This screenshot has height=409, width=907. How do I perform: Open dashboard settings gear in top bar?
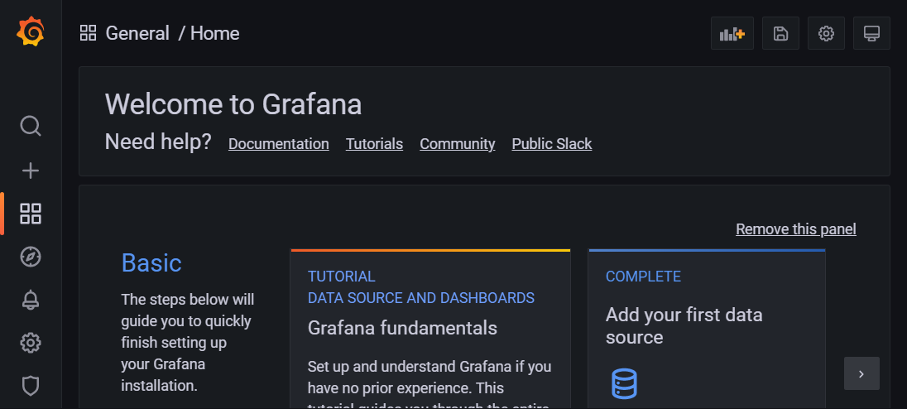point(826,33)
